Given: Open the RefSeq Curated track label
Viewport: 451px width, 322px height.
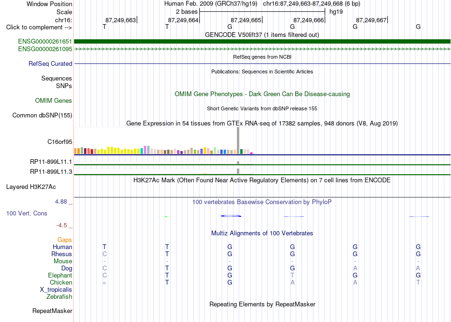Looking at the screenshot, I should 50,64.
